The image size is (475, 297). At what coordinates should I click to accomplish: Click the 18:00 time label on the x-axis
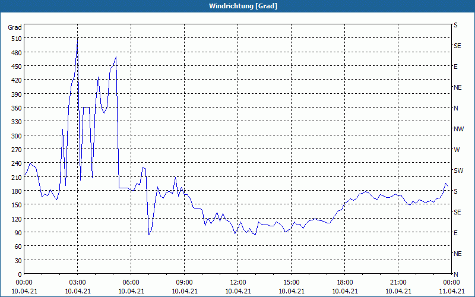click(344, 282)
